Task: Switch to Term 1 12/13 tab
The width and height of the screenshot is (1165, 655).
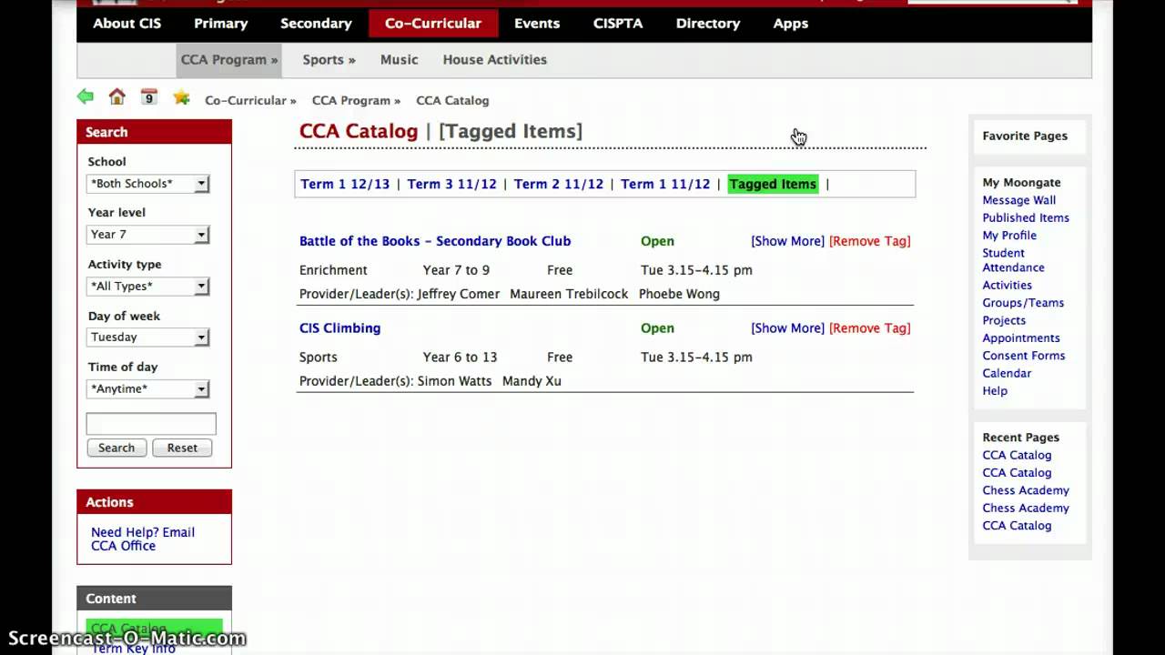Action: (x=345, y=185)
